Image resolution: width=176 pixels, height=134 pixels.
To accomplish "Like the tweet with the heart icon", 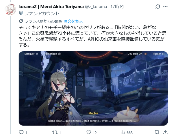I will pos(89,132).
